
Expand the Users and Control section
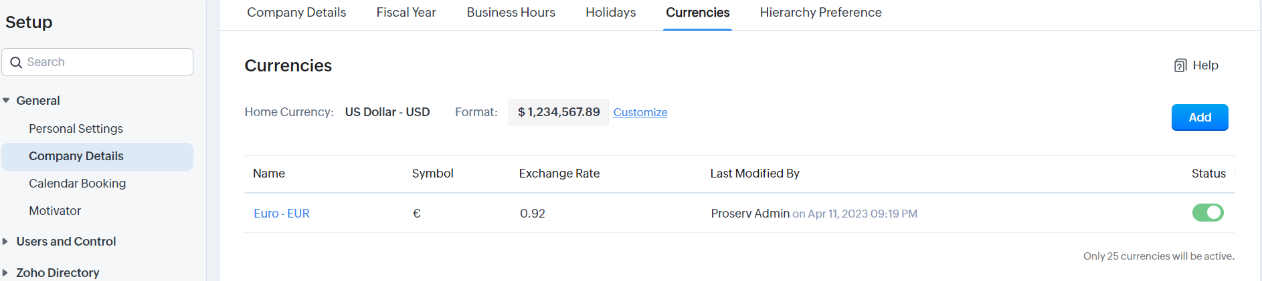coord(5,242)
